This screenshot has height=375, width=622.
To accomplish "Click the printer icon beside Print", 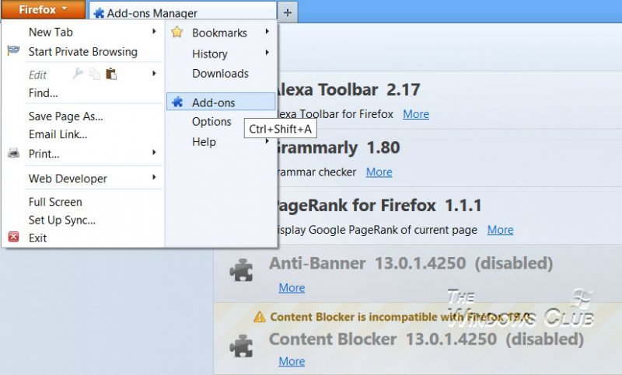I will pyautogui.click(x=13, y=153).
